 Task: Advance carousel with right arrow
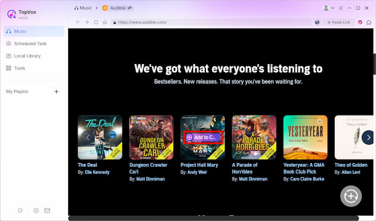pyautogui.click(x=368, y=137)
